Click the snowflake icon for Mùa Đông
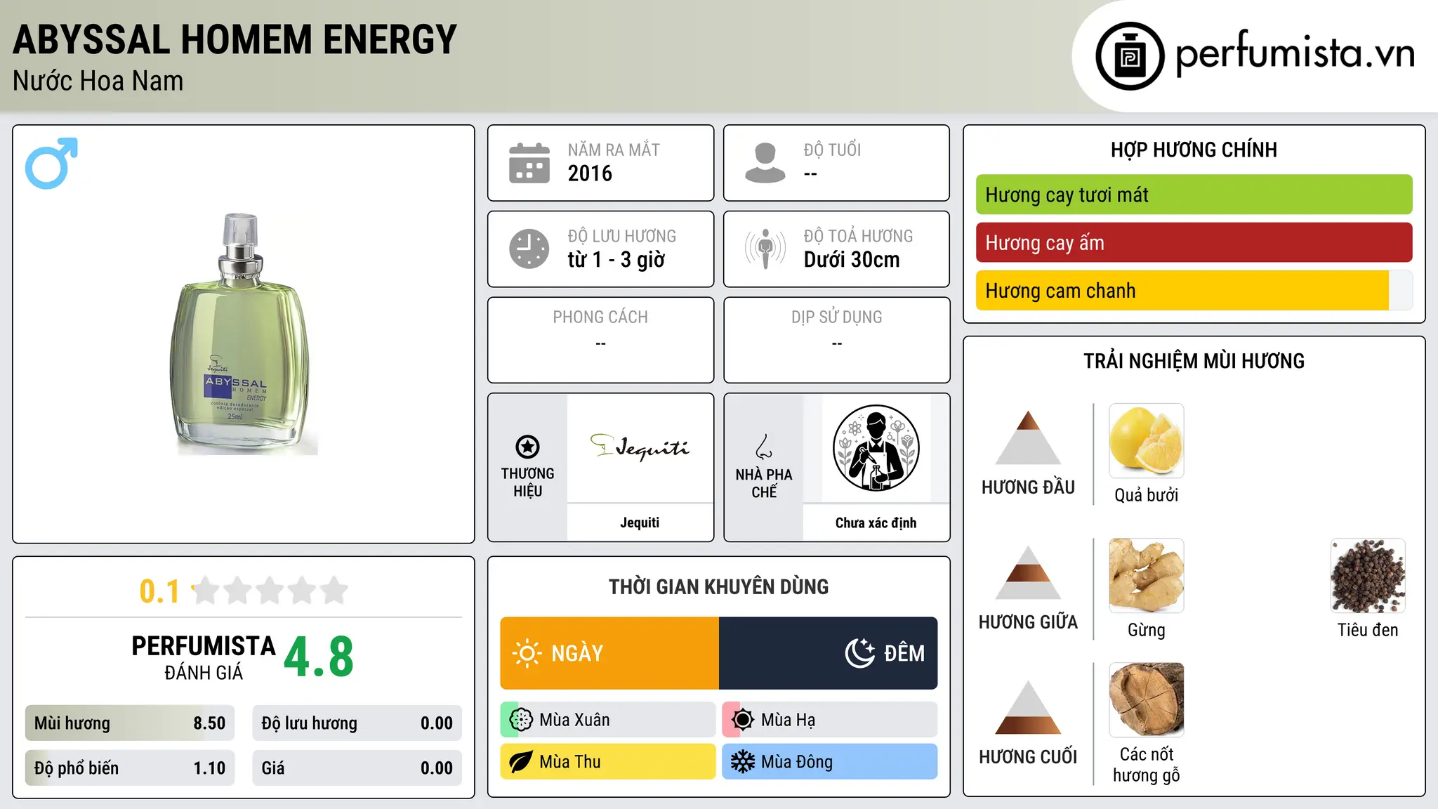Screen dimensions: 1438x809 (742, 762)
